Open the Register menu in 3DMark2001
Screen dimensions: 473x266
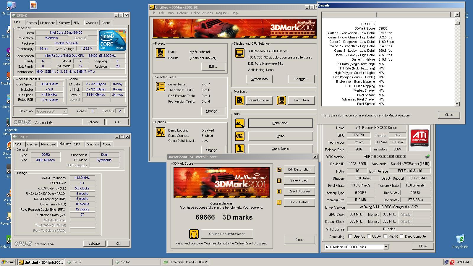(222, 13)
